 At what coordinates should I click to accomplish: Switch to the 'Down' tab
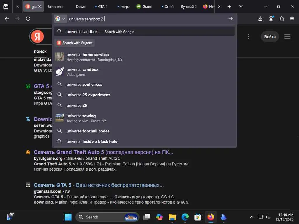[81, 7]
